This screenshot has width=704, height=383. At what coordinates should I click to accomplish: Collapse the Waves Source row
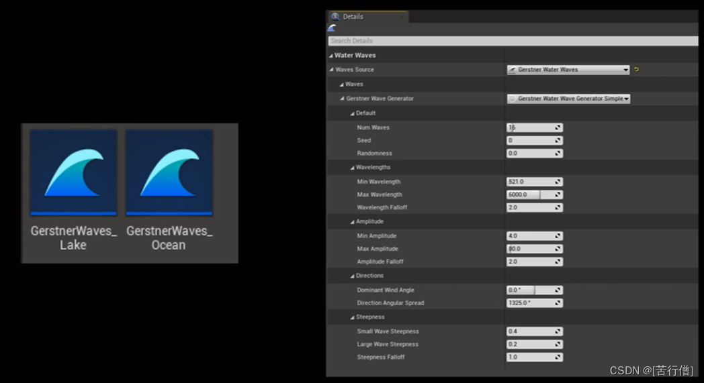pyautogui.click(x=331, y=70)
